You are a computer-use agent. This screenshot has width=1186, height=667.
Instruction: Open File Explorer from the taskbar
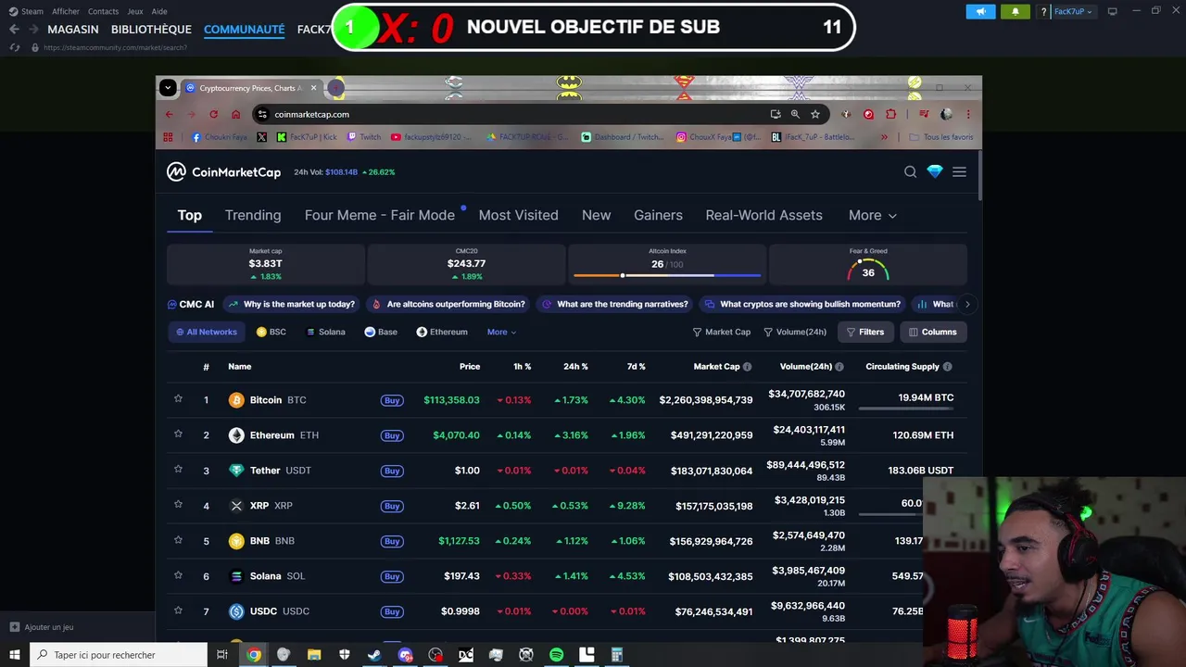tap(314, 655)
